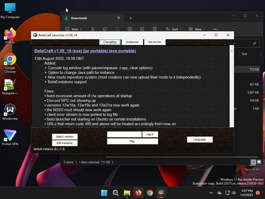
Task: Click the Edit instance button
Action: point(64,143)
